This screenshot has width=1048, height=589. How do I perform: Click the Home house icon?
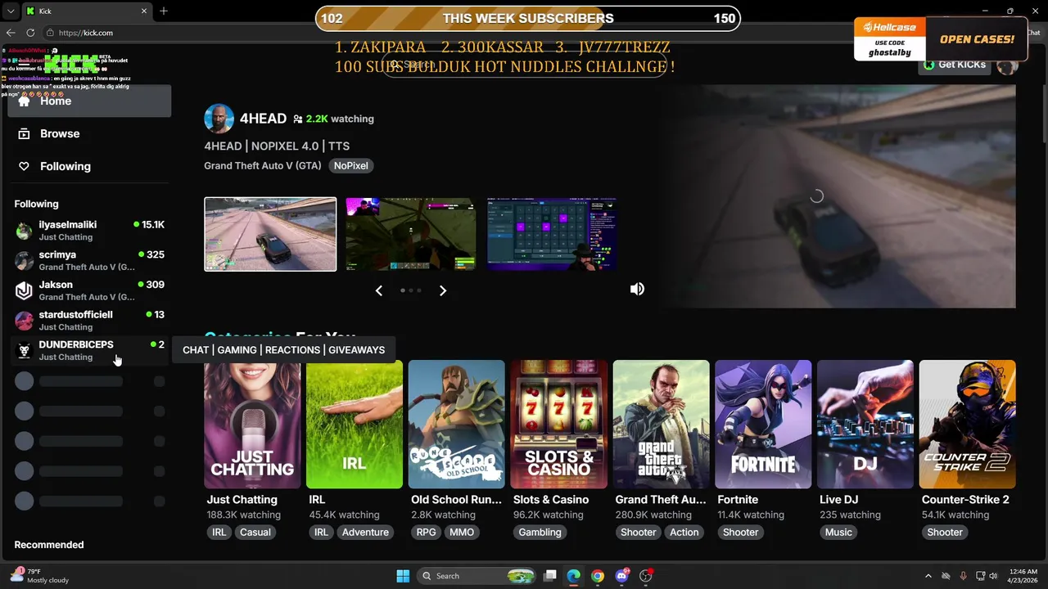[25, 101]
